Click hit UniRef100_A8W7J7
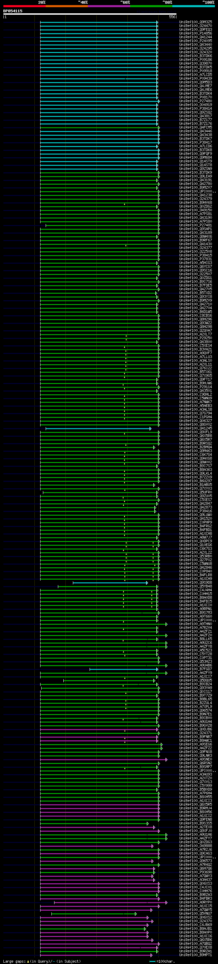The width and height of the screenshot is (218, 964). coord(196,538)
